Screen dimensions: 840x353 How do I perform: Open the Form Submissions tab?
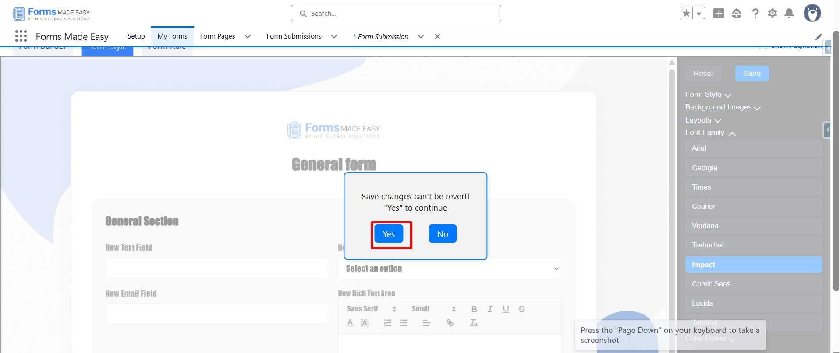pos(294,36)
